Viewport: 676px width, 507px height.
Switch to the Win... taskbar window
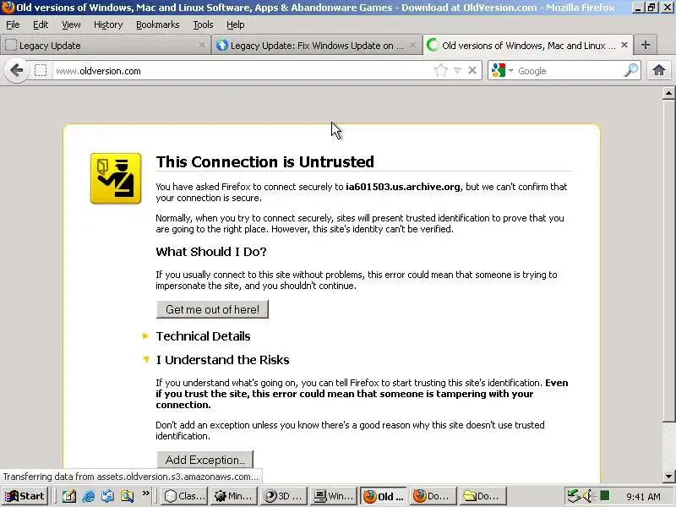(x=333, y=496)
